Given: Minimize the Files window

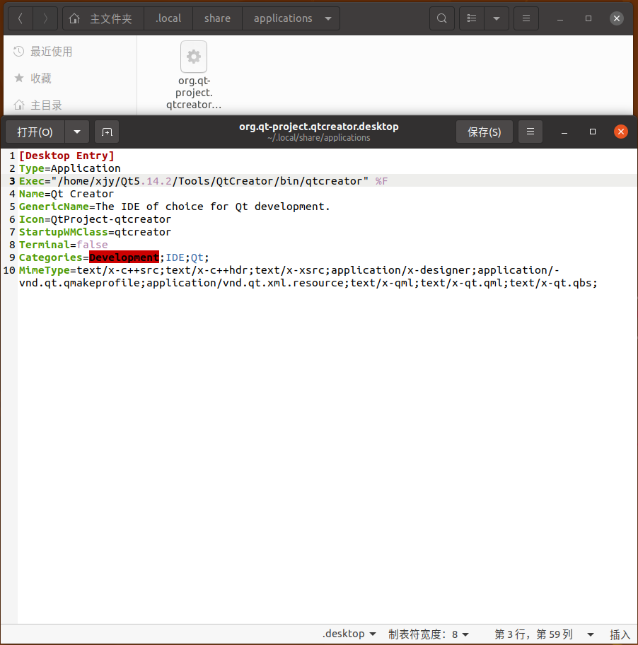Looking at the screenshot, I should pyautogui.click(x=560, y=19).
